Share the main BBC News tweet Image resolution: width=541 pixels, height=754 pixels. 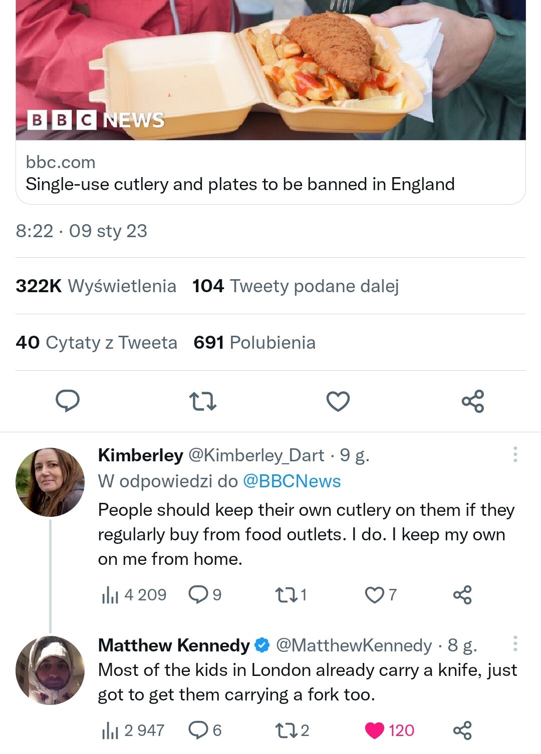point(473,401)
